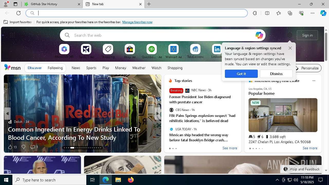Close the language settings synced popup
The image size is (329, 185).
pyautogui.click(x=290, y=48)
